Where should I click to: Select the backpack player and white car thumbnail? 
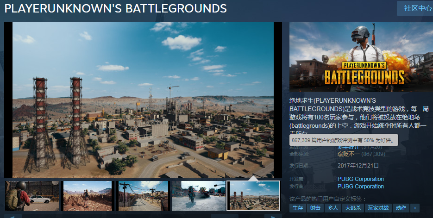(x=32, y=196)
